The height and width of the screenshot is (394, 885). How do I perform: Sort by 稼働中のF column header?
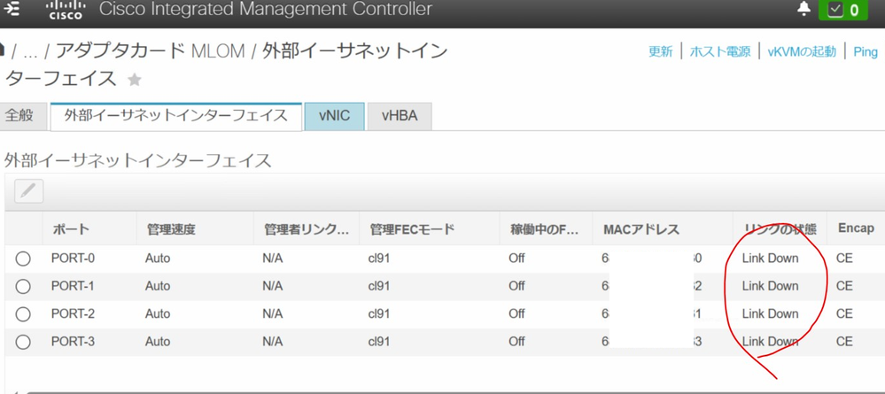coord(544,228)
